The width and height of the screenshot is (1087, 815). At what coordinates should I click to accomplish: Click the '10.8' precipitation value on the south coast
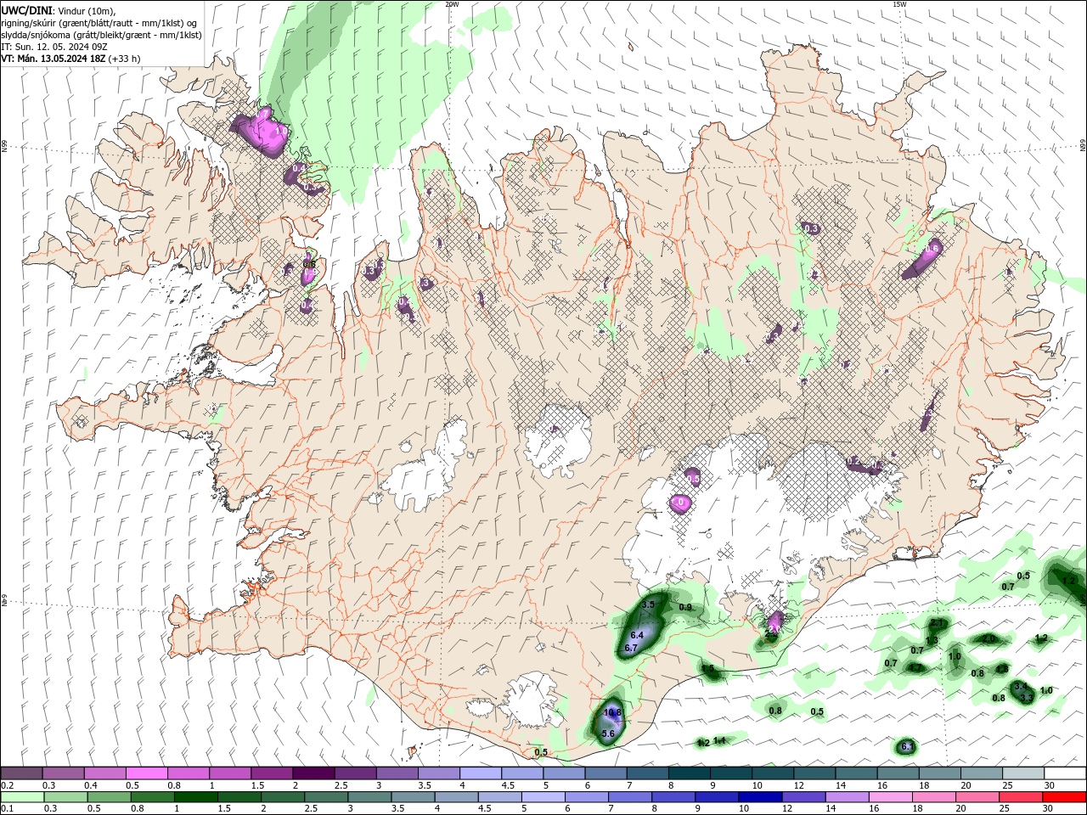(613, 711)
